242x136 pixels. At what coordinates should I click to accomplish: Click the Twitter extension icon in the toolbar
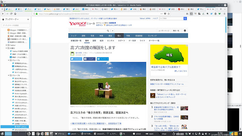(x=211, y=14)
